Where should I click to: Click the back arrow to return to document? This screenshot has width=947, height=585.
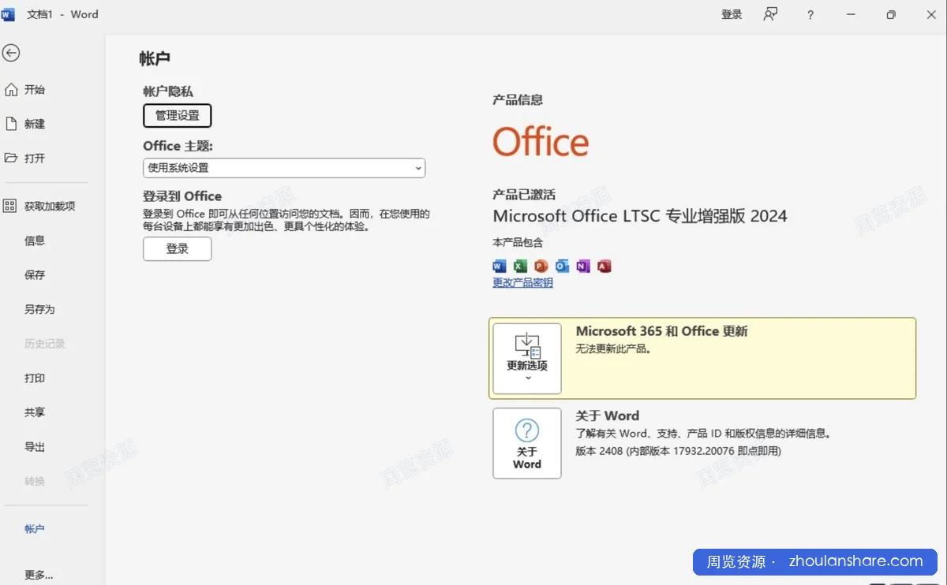[x=11, y=53]
